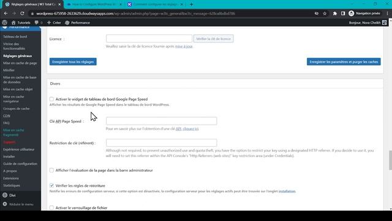Toggle Afficher l'évaluation de la page checkbox
The height and width of the screenshot is (221, 392).
pyautogui.click(x=51, y=171)
